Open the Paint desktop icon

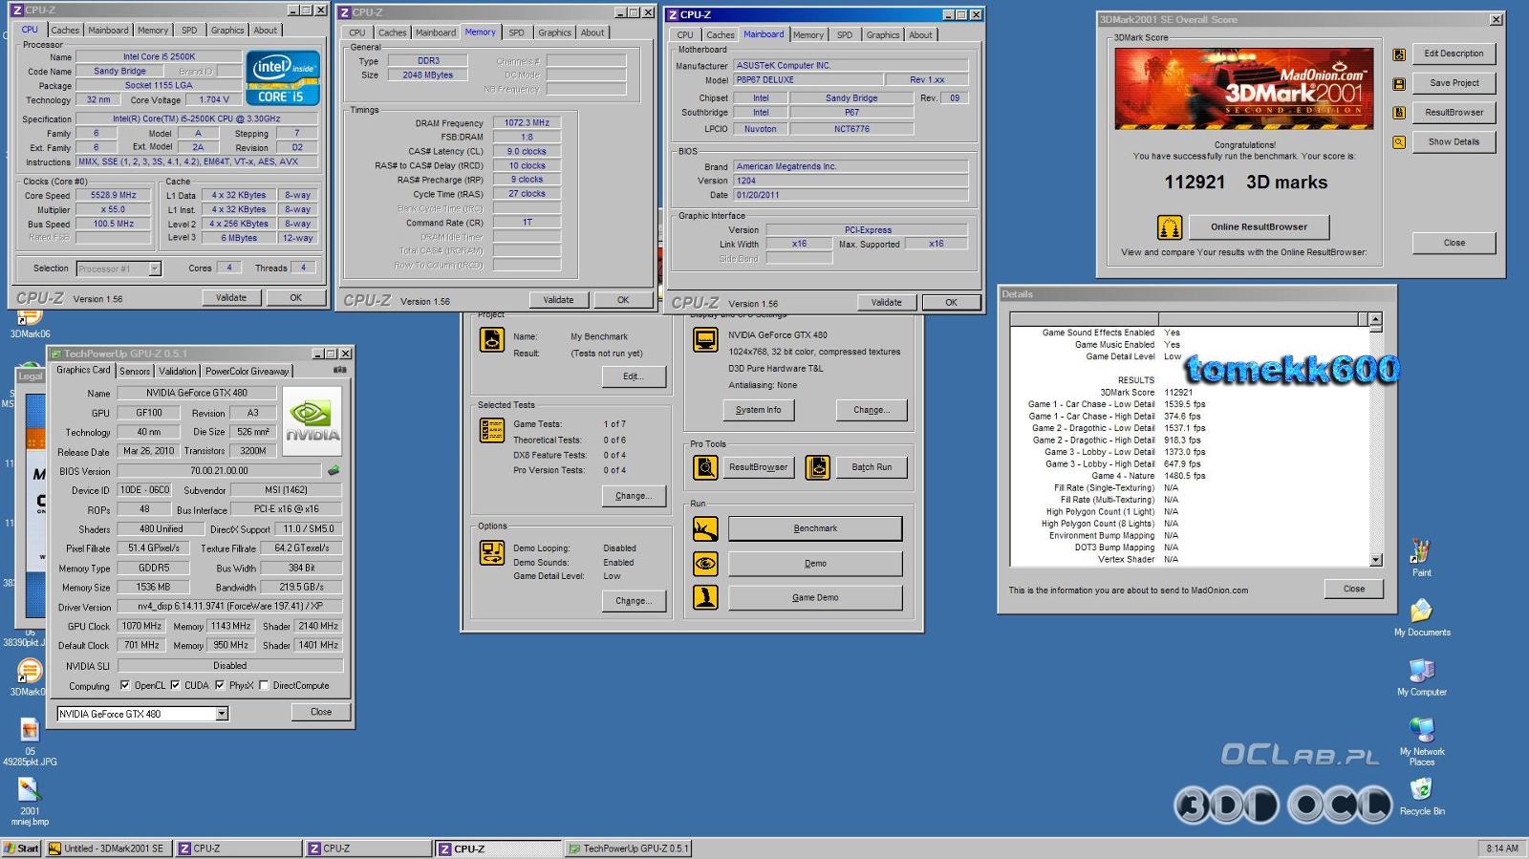pos(1421,558)
